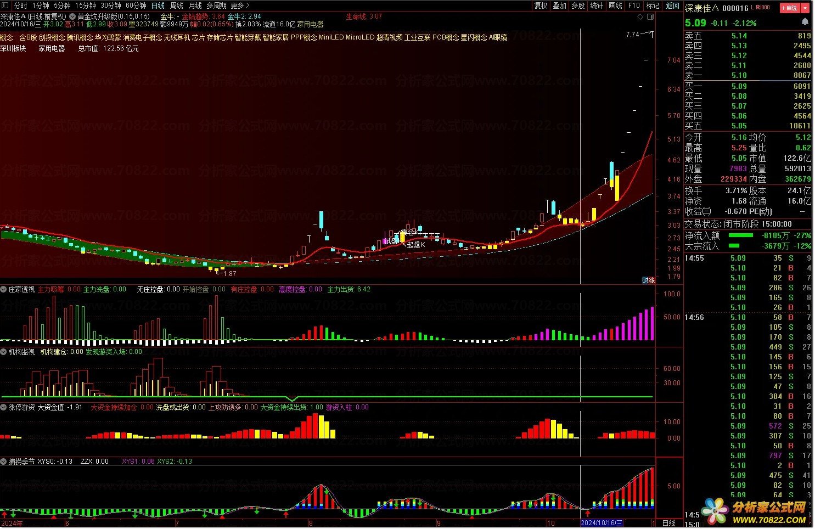This screenshot has height=529, width=815.
Task: Select the 日线 daily period tab
Action: click(158, 5)
